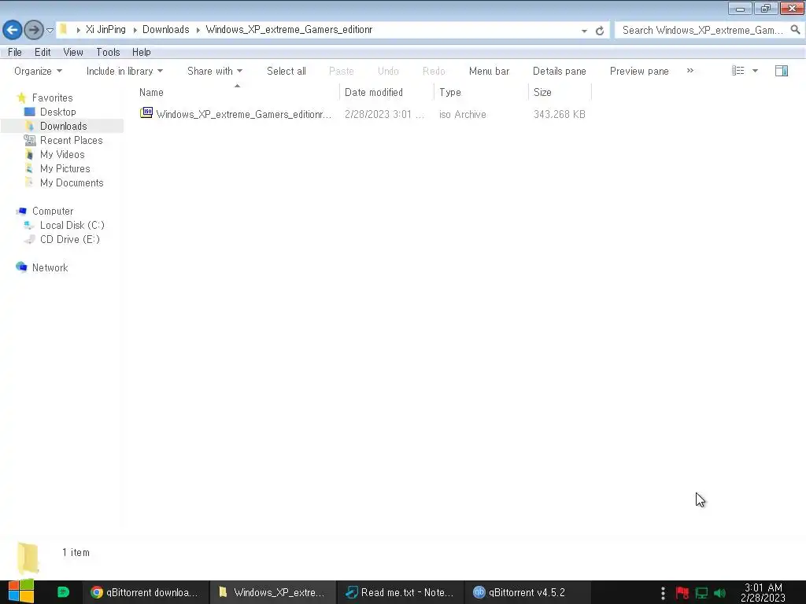Open Recent Places in navigation pane
806x604 pixels.
72,140
